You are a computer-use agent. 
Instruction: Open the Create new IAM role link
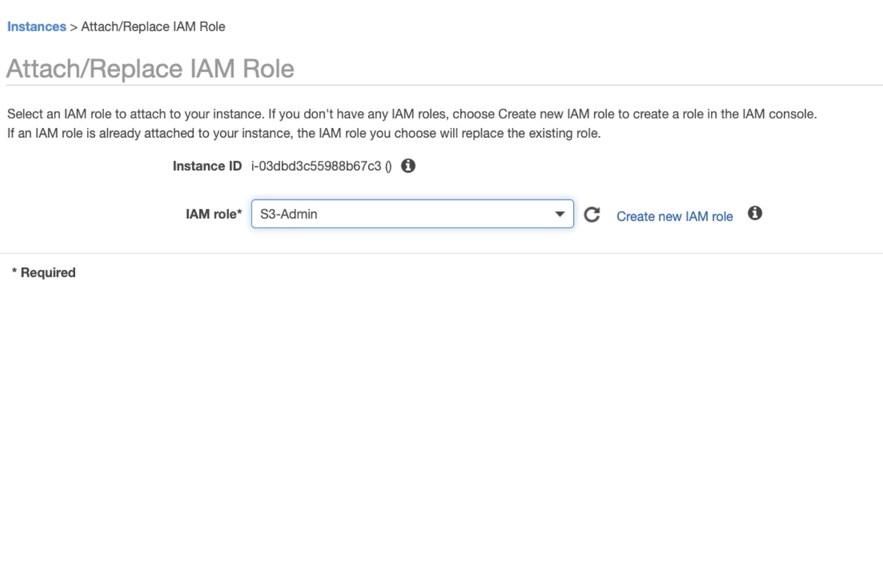(x=674, y=216)
